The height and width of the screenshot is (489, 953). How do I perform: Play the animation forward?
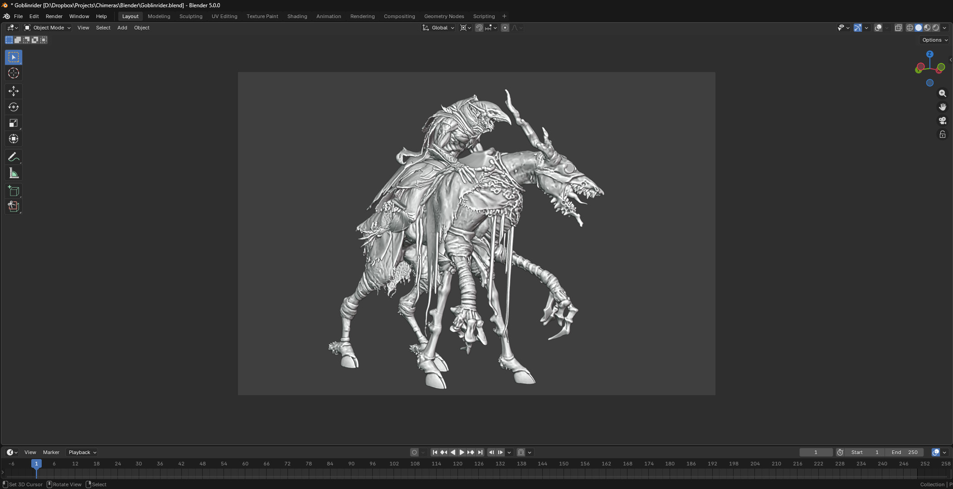tap(462, 452)
